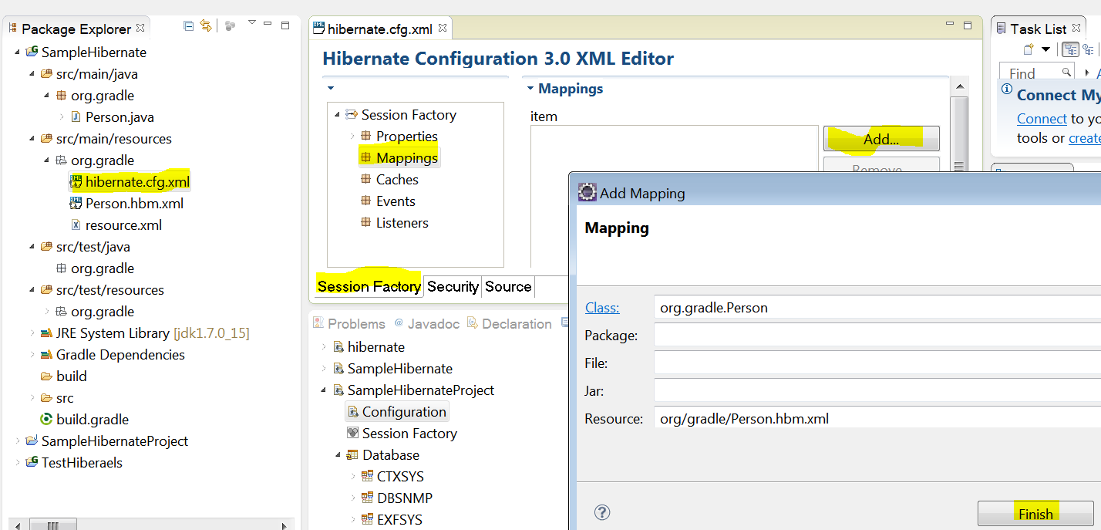Image resolution: width=1101 pixels, height=530 pixels.
Task: Click Collapse All icon in Package Explorer
Action: click(x=189, y=25)
